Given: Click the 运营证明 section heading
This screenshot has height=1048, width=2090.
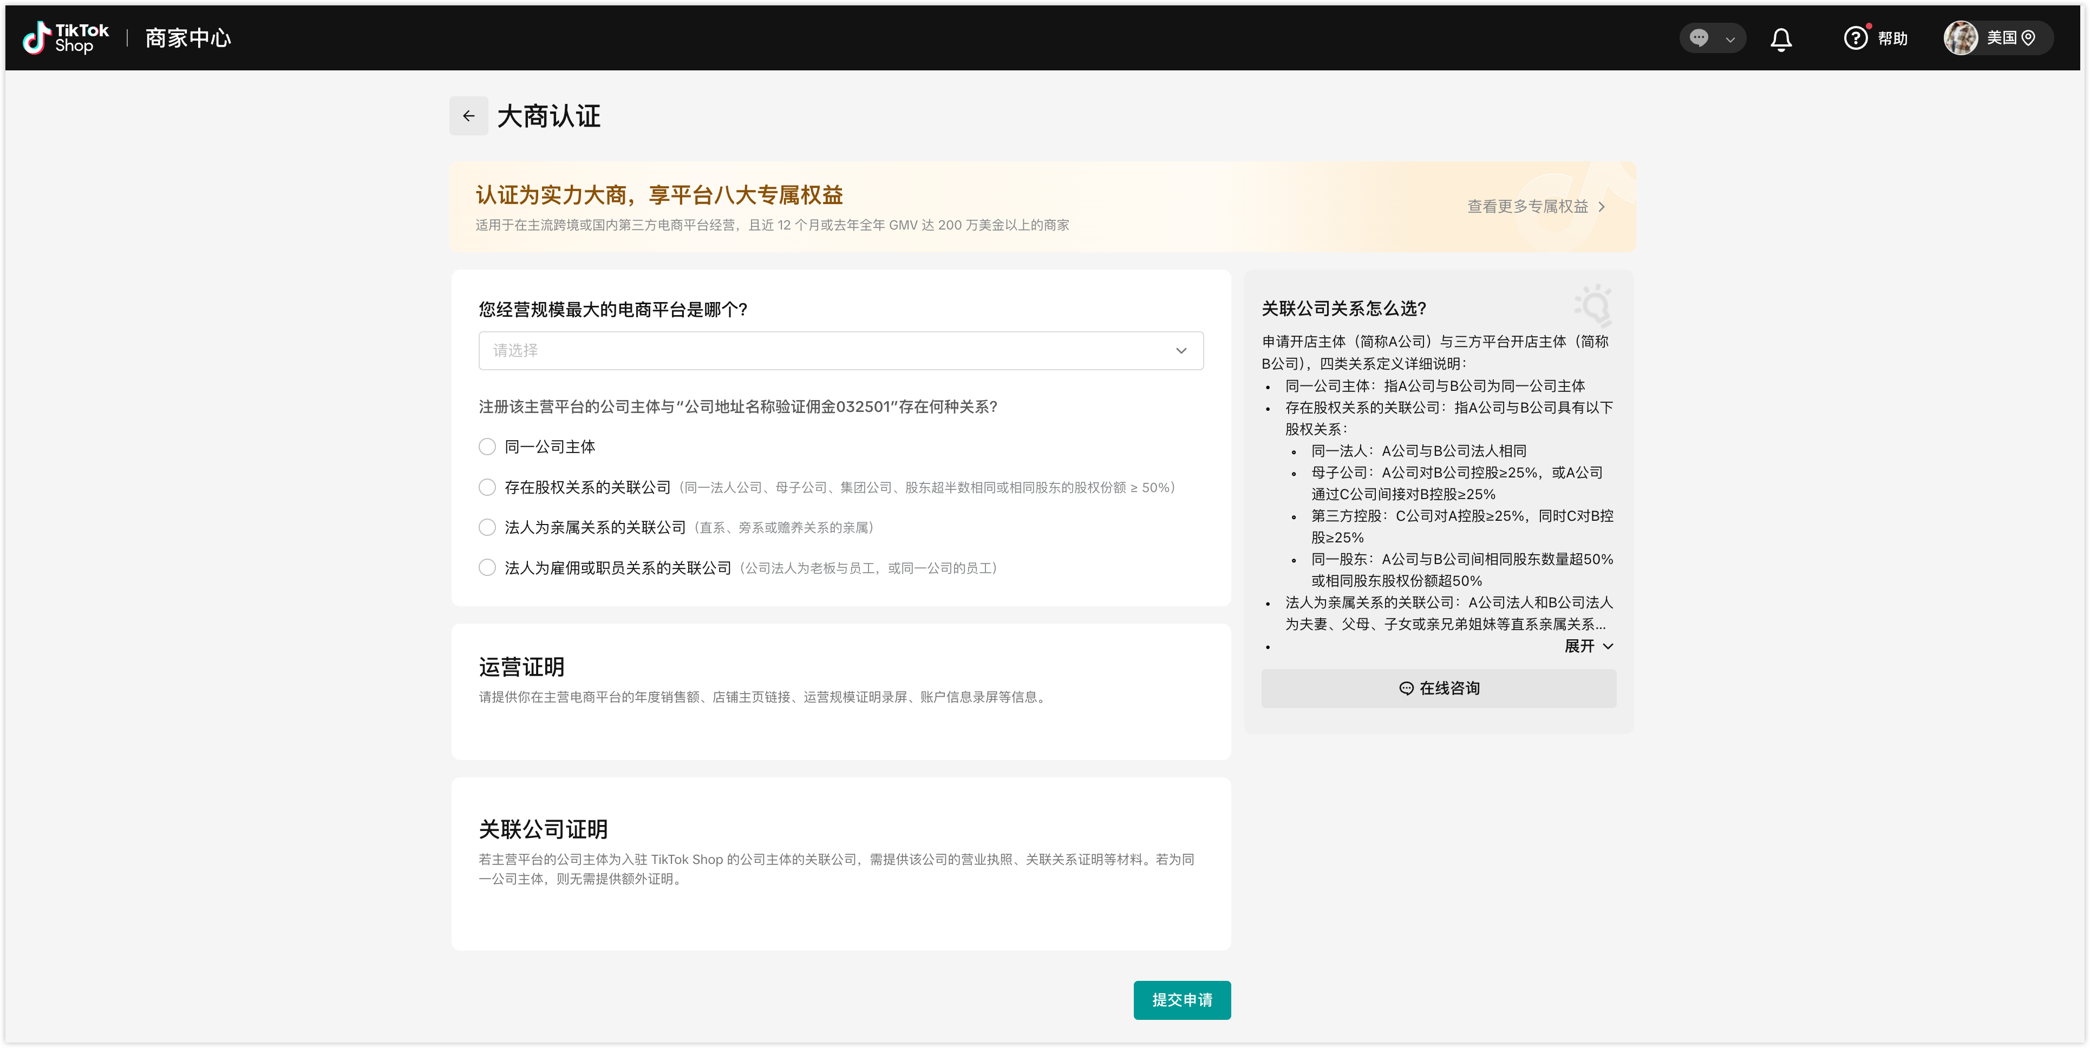Looking at the screenshot, I should click(x=521, y=667).
